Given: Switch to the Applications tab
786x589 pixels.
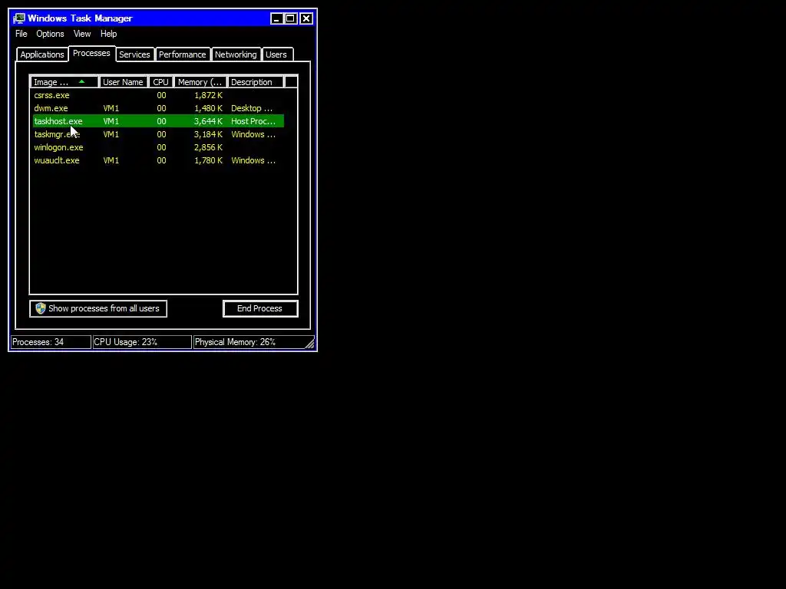Looking at the screenshot, I should (x=42, y=54).
